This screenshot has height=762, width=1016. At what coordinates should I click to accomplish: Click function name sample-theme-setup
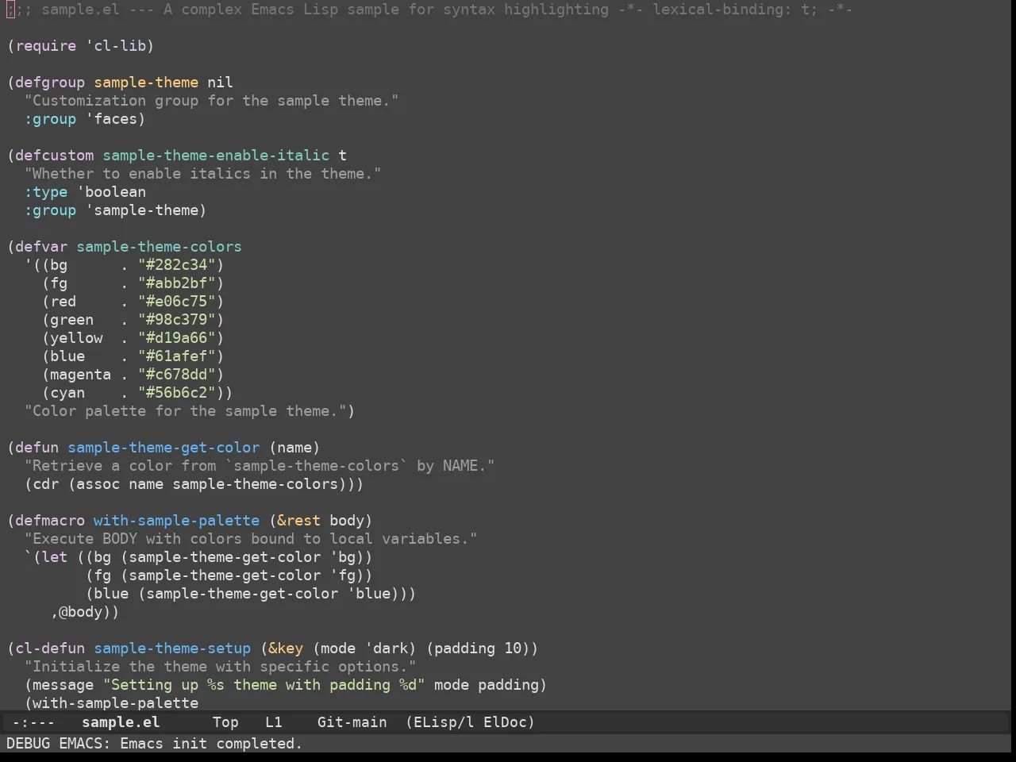pos(172,648)
